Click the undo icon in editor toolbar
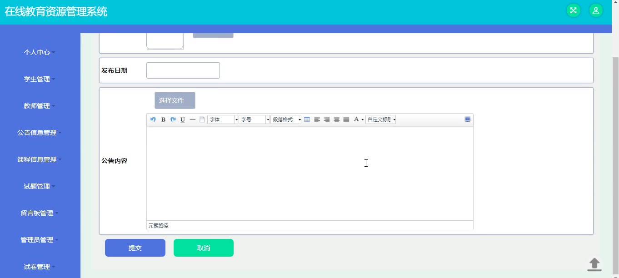Screen dimensions: 619x278 153,119
